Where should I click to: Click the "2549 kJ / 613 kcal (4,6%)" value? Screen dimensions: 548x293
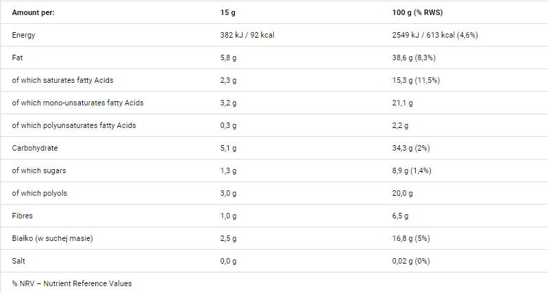(433, 35)
